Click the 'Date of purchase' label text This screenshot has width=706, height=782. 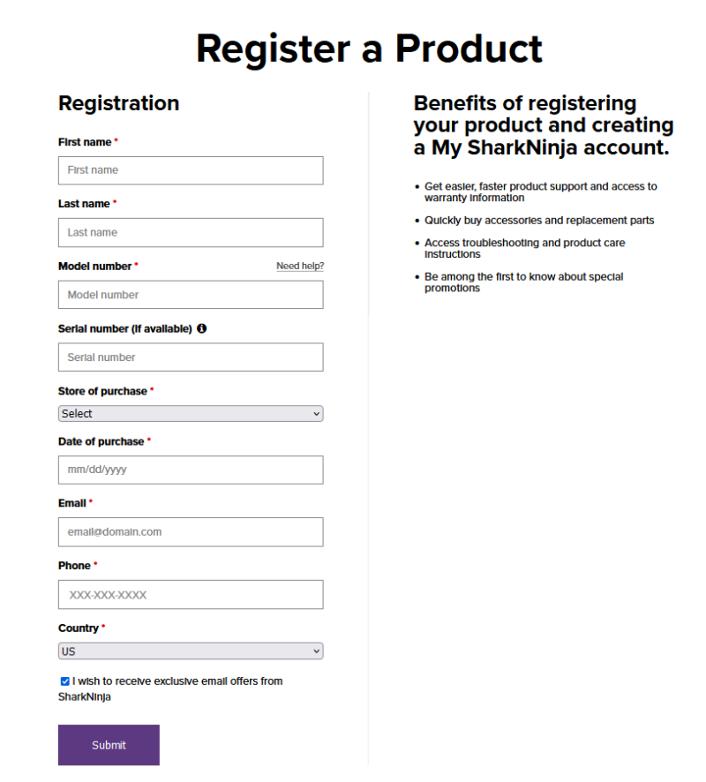(x=101, y=441)
